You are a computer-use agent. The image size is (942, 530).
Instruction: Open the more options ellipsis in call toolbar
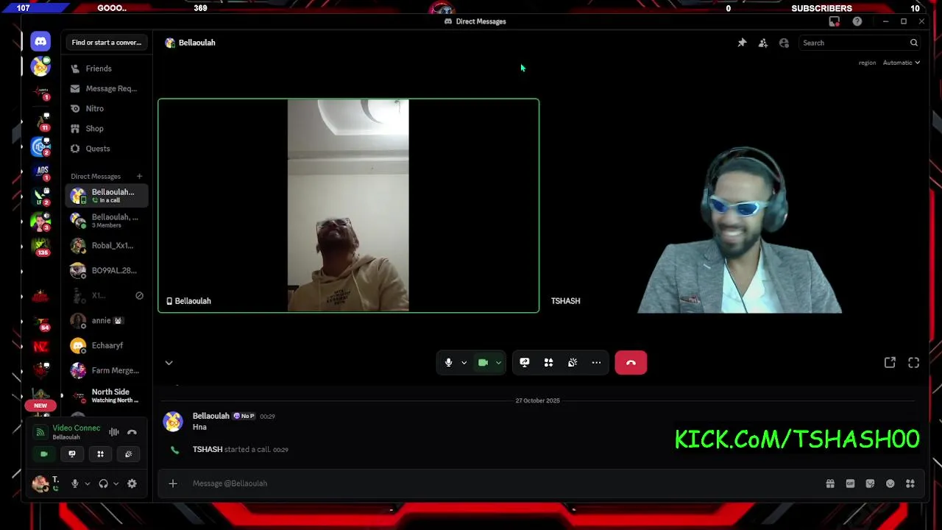click(596, 362)
